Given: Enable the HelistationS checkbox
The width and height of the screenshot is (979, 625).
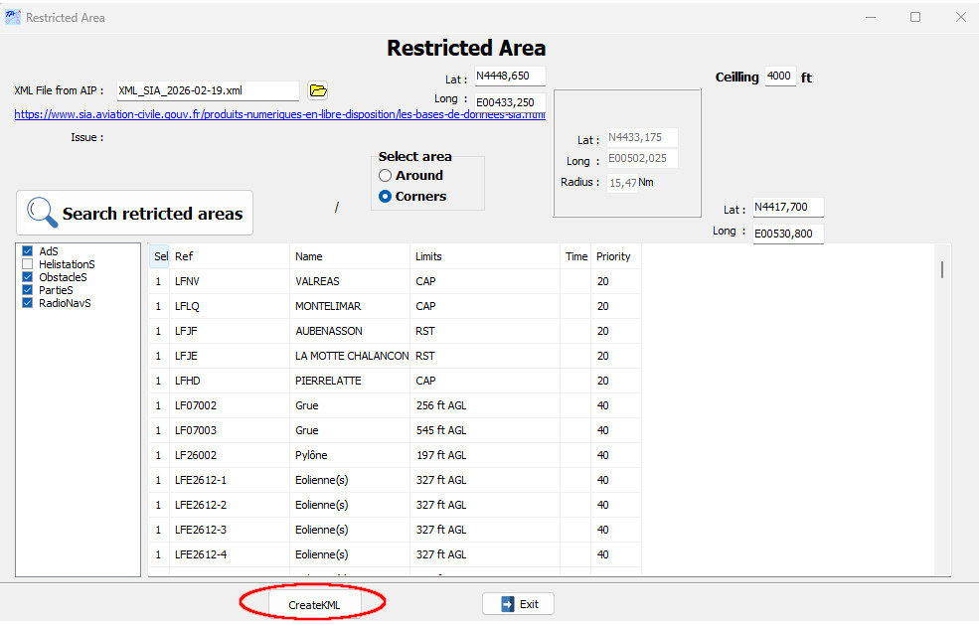Looking at the screenshot, I should pyautogui.click(x=28, y=264).
